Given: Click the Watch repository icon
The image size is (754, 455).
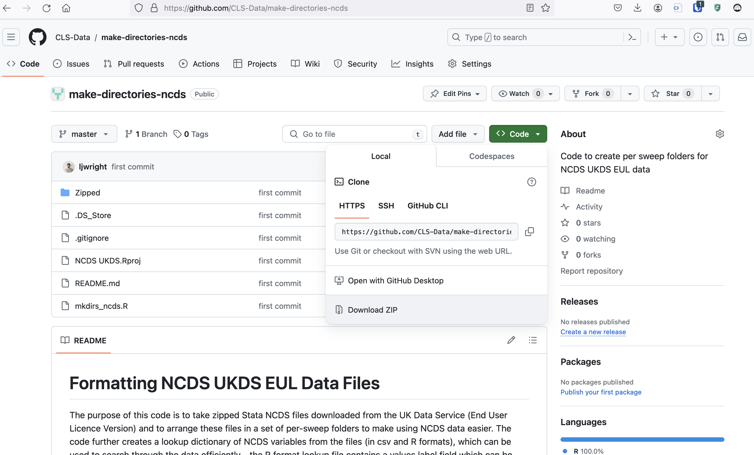Looking at the screenshot, I should click(503, 93).
